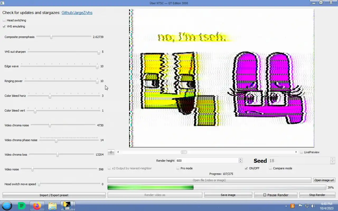The width and height of the screenshot is (338, 211).
Task: Open the Start menu orb
Action: [x=7, y=206]
